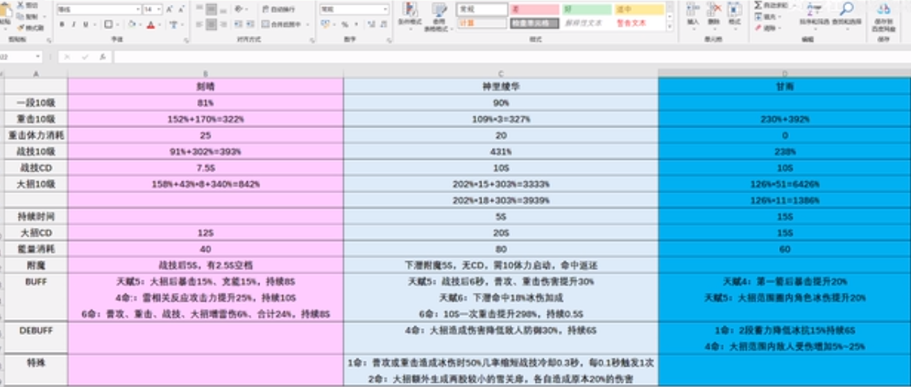Click the Format Painter brush
Screen dimensions: 911x387
(29, 28)
